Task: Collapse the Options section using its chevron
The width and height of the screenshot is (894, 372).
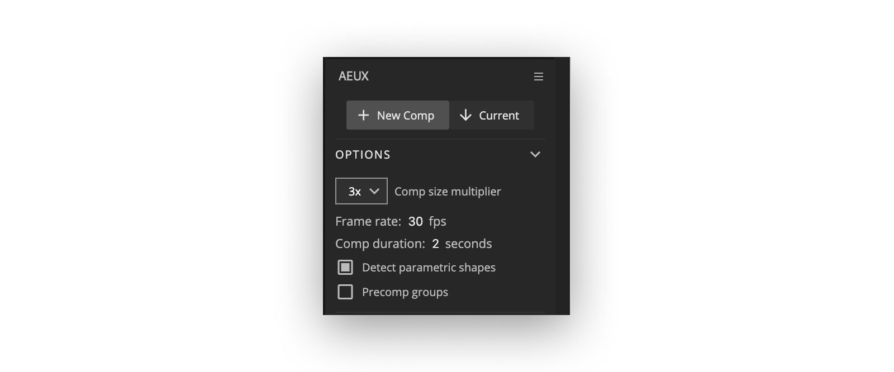Action: point(535,154)
